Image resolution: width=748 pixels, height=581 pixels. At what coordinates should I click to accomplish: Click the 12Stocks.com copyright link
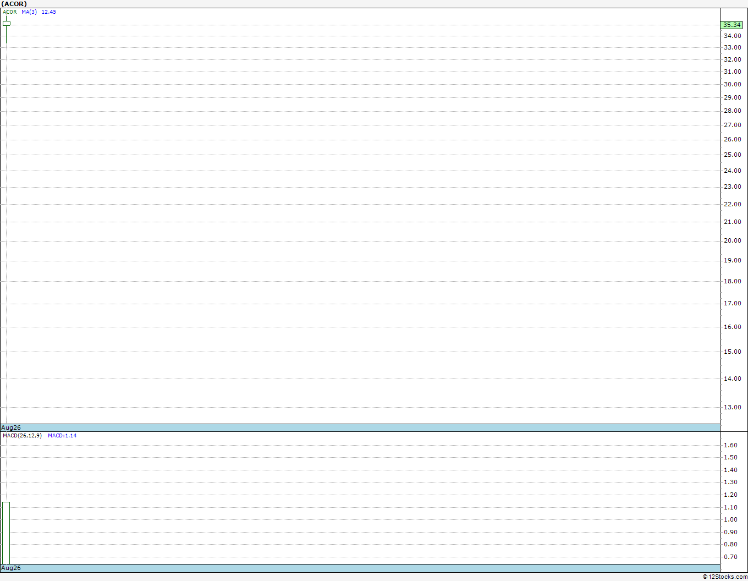725,577
